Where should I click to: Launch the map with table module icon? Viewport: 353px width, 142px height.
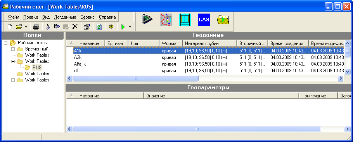click(x=166, y=19)
